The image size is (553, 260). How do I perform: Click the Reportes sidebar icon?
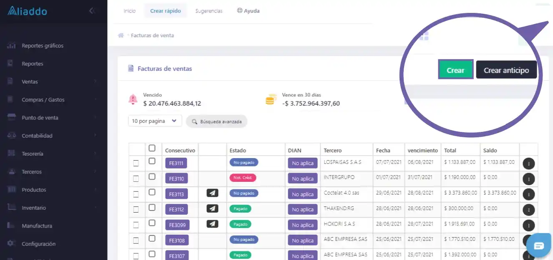(x=11, y=64)
